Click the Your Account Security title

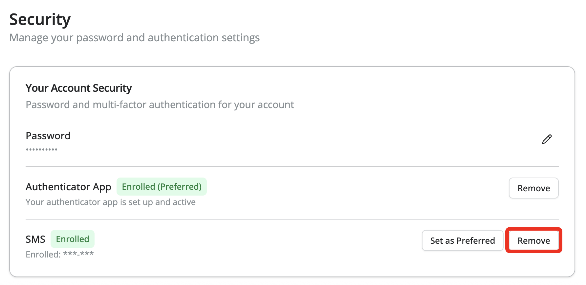78,88
